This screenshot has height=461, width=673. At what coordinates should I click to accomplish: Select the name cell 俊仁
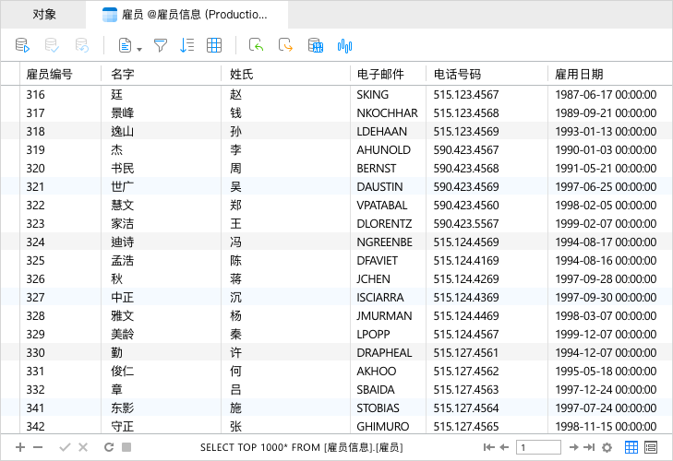161,371
